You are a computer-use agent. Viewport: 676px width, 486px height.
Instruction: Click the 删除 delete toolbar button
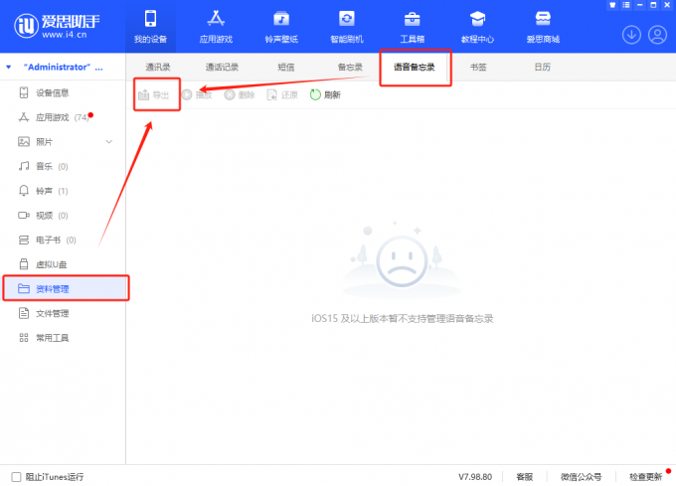click(x=240, y=94)
